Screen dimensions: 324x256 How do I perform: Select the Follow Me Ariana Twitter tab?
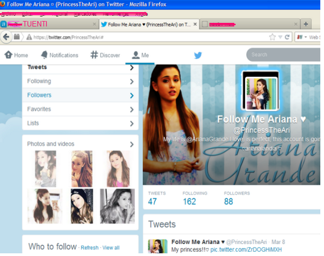pos(149,24)
